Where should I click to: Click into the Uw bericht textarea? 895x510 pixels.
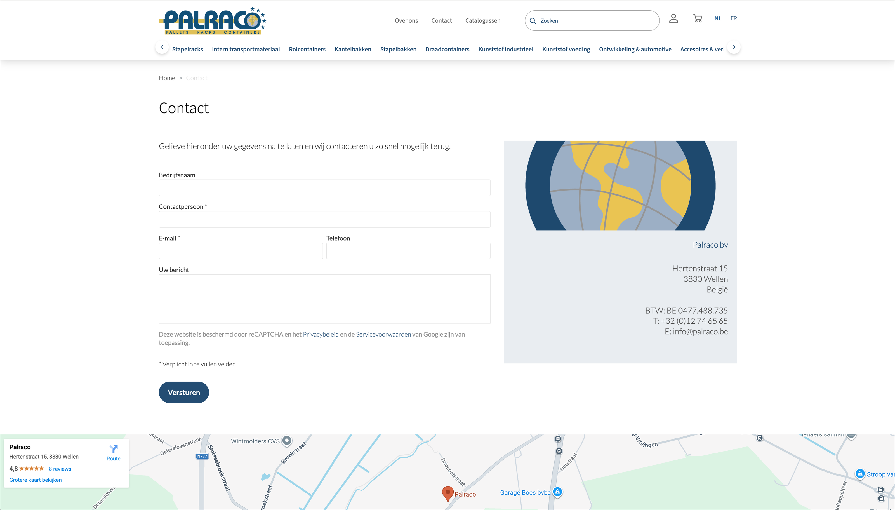(324, 299)
